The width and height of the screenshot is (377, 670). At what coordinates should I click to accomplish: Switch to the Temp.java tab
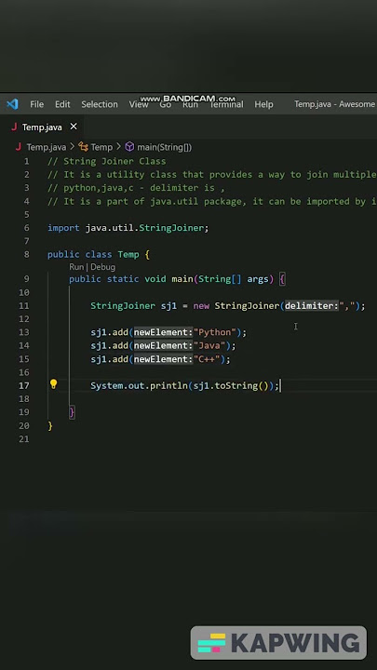[x=42, y=127]
